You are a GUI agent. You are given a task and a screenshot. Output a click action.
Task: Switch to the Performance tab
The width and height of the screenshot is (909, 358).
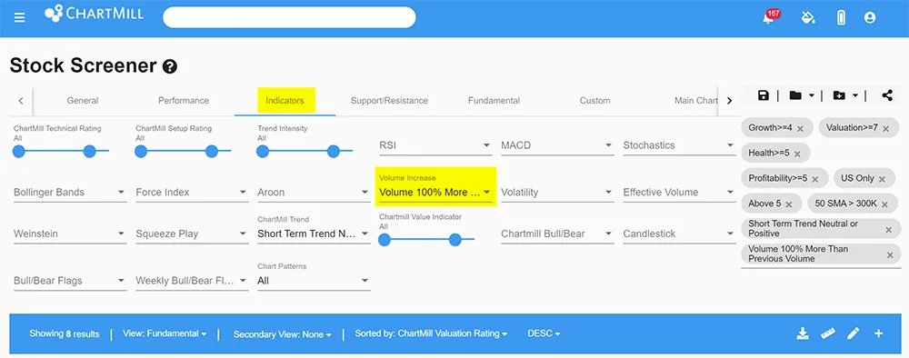point(184,100)
